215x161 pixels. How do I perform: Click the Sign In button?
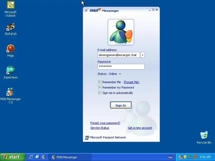(x=121, y=105)
